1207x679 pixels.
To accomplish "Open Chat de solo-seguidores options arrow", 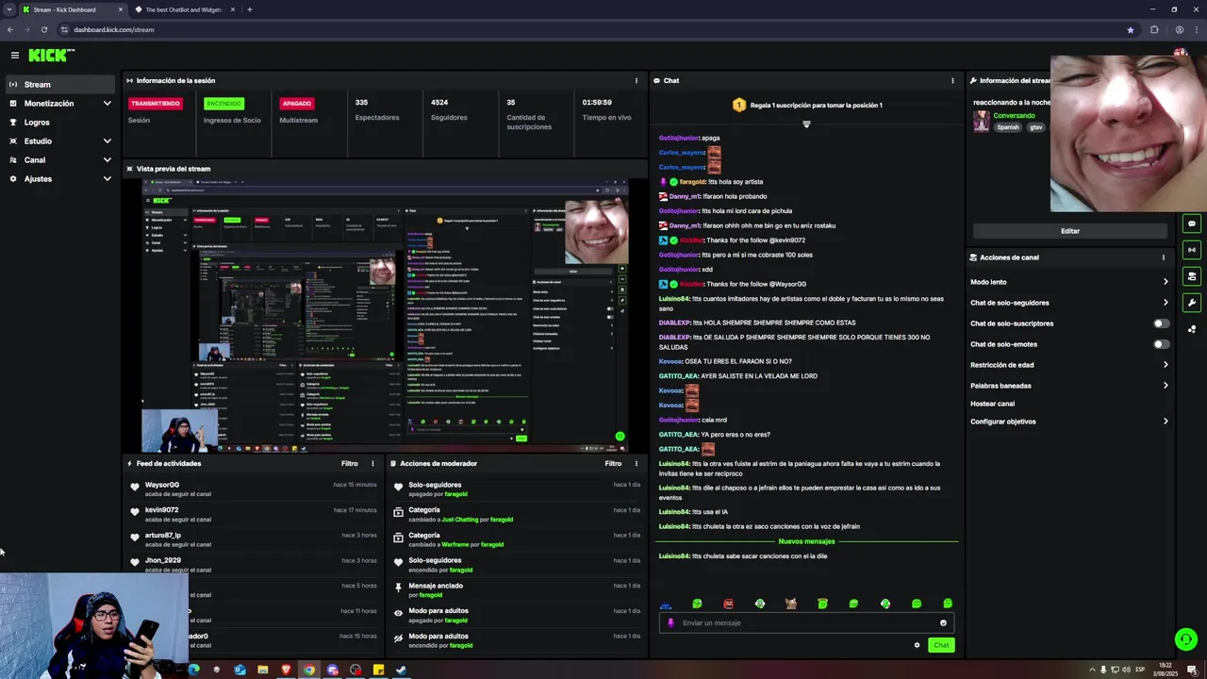I will (1166, 303).
